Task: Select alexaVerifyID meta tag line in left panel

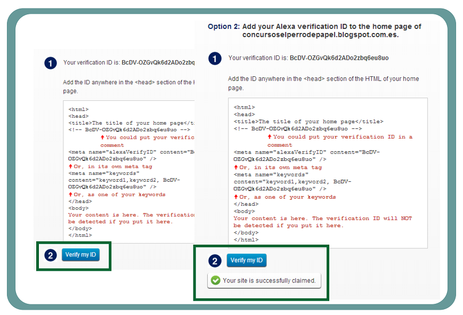Action: [131, 156]
